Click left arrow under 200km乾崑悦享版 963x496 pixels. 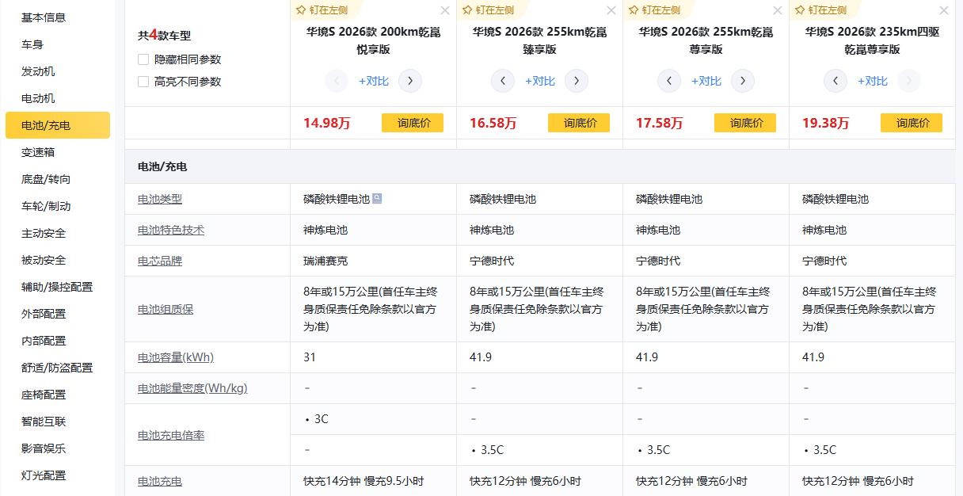tap(337, 81)
